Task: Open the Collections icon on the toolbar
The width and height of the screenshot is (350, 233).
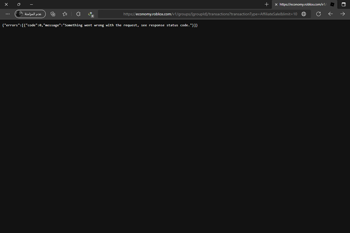Action: tap(53, 14)
